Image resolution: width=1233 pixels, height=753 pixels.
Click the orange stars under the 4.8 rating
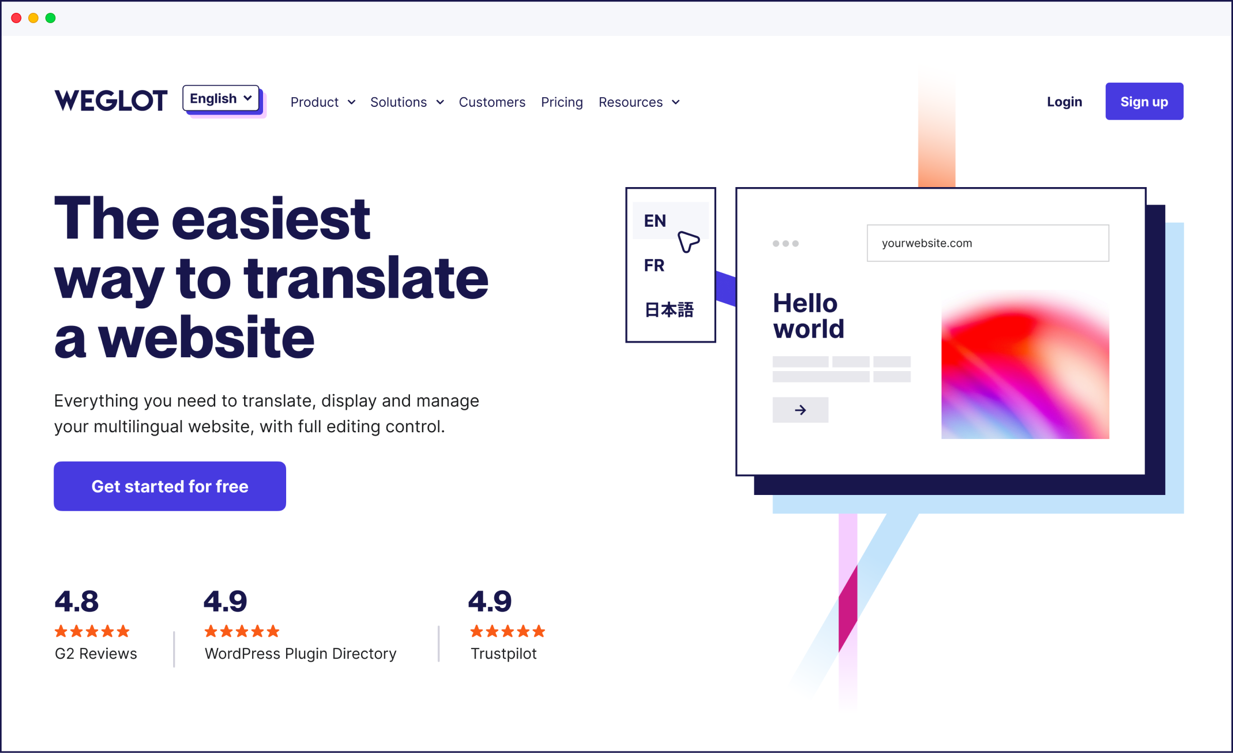[x=92, y=631]
